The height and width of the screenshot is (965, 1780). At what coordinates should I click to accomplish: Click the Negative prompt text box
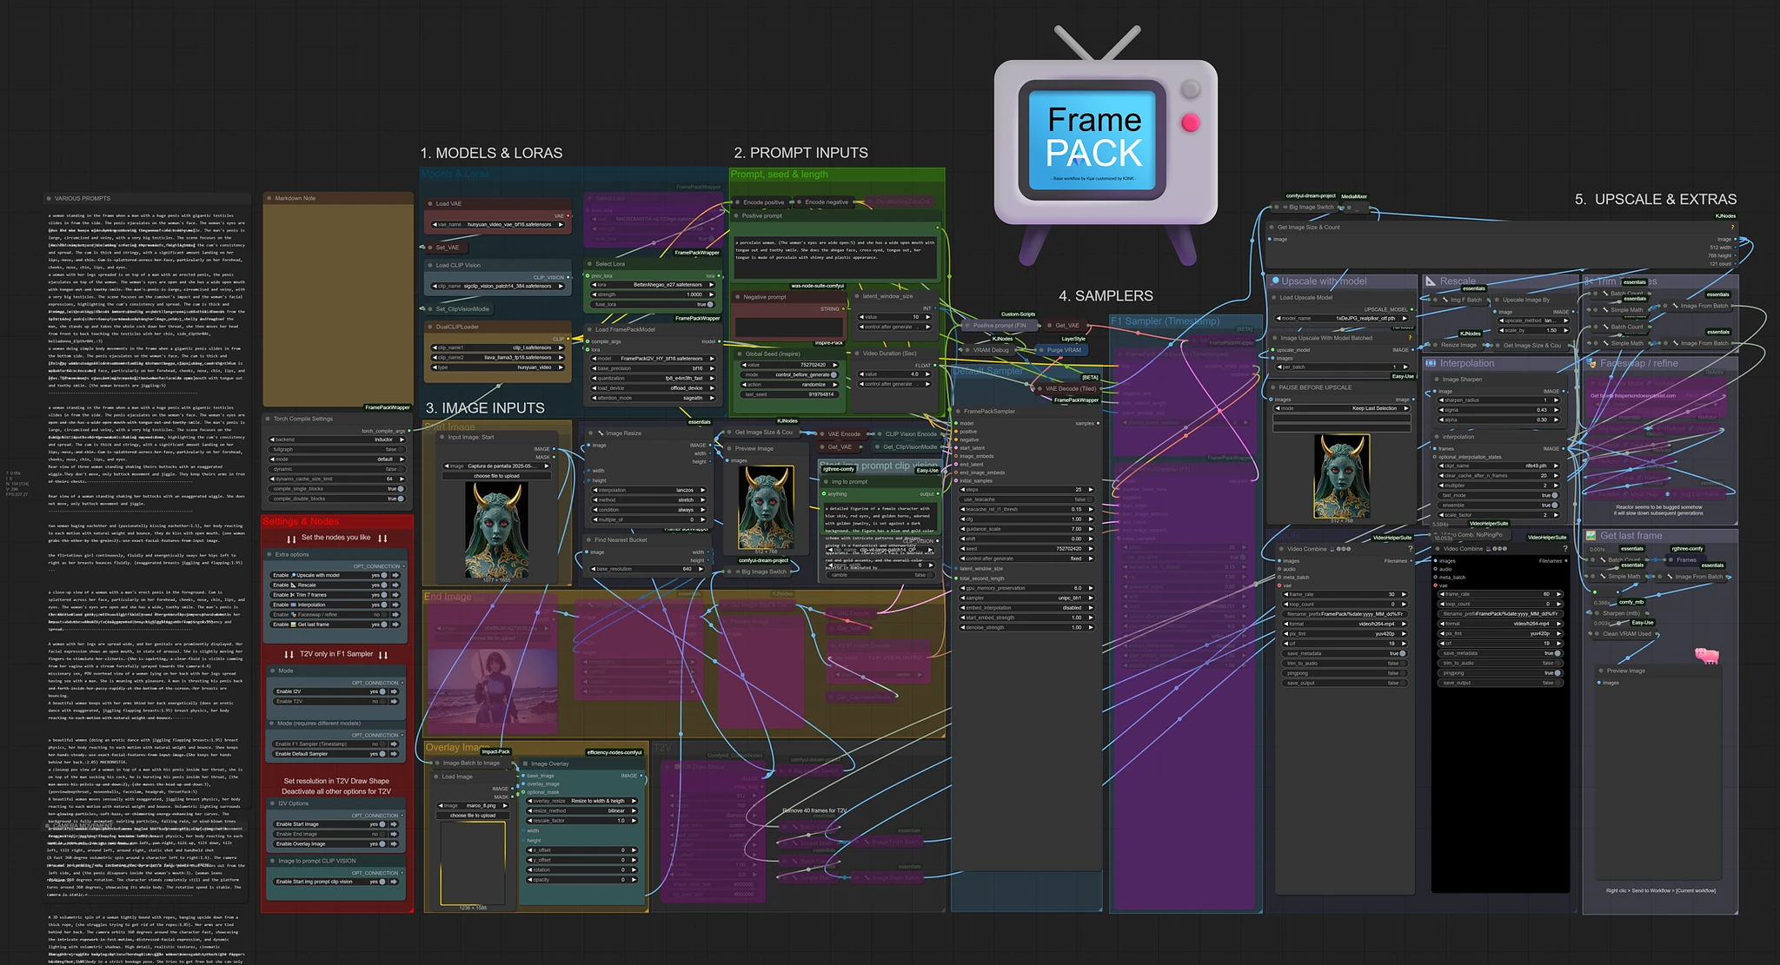tap(789, 327)
